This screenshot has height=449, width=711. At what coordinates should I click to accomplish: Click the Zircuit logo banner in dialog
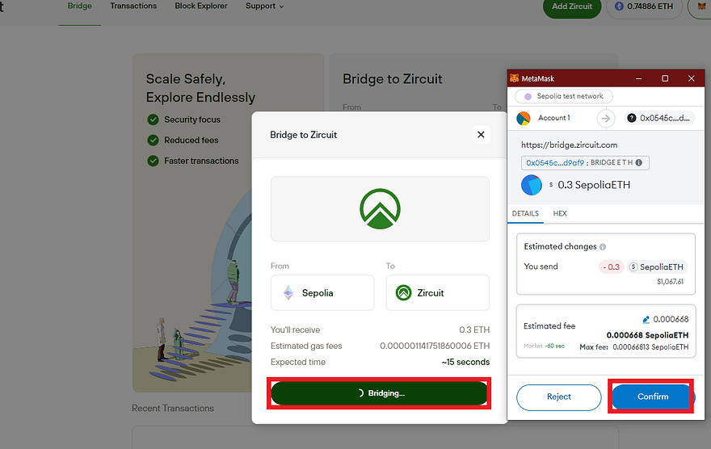pos(380,209)
